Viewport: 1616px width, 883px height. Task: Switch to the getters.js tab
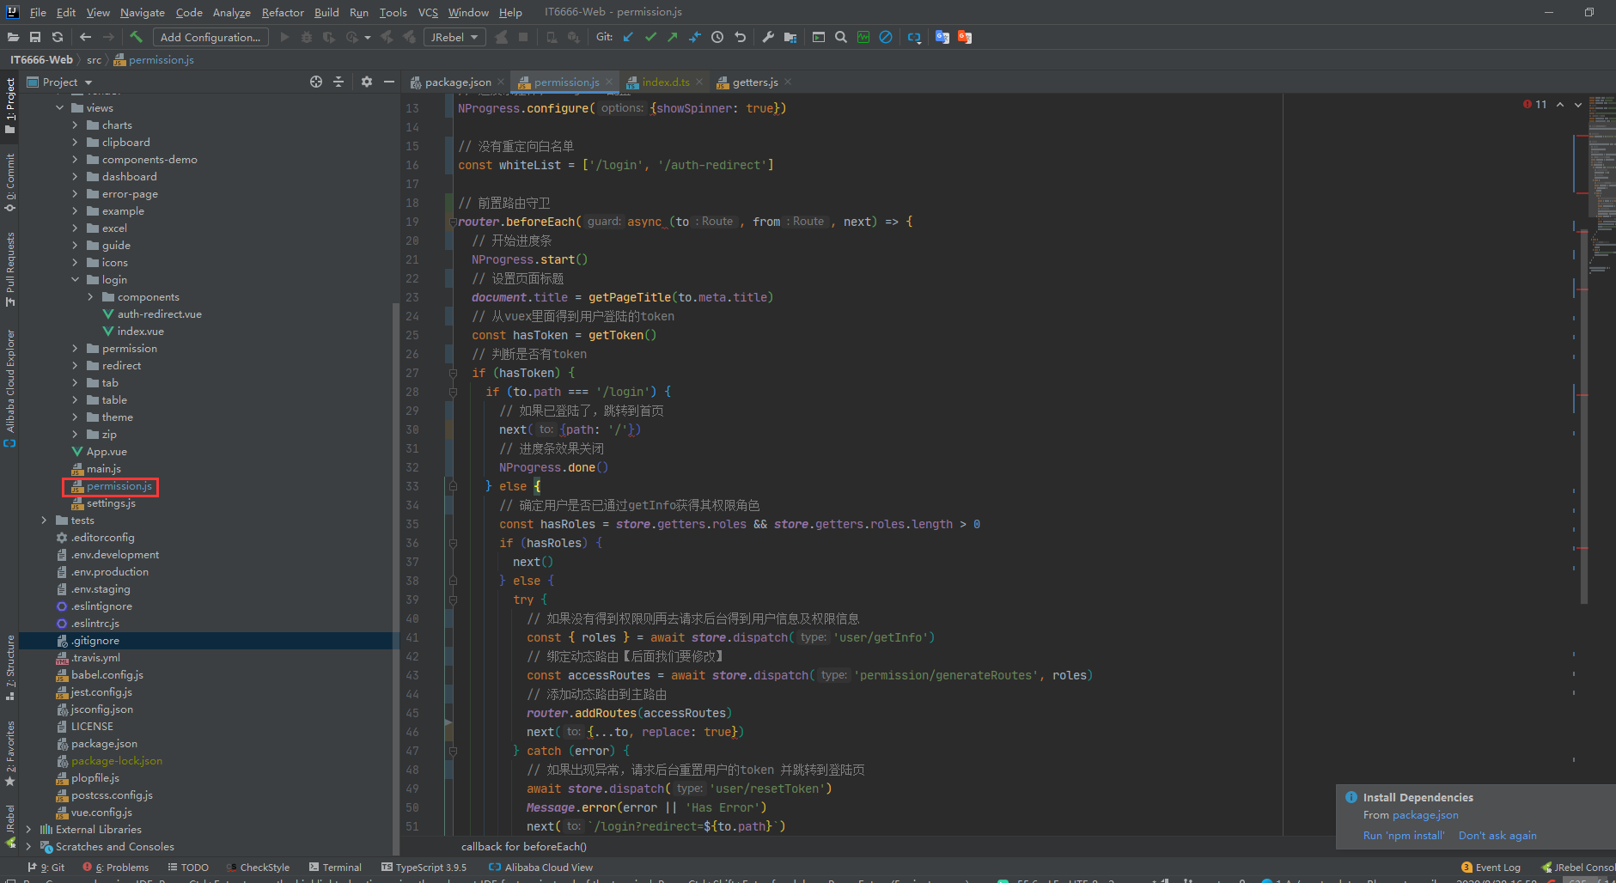click(754, 82)
